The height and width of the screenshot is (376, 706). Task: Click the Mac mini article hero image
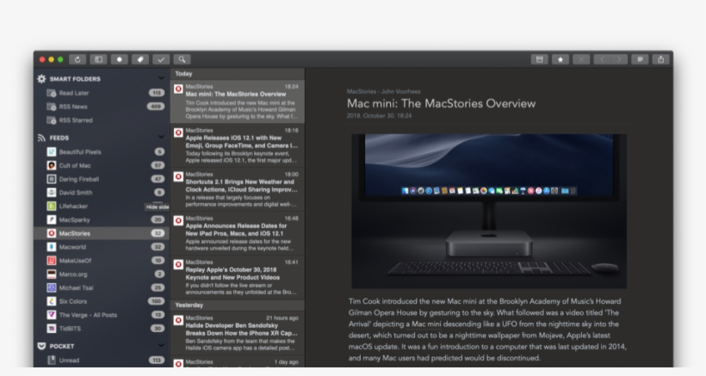(x=489, y=211)
